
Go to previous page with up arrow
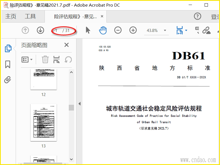pyautogui.click(x=25, y=30)
